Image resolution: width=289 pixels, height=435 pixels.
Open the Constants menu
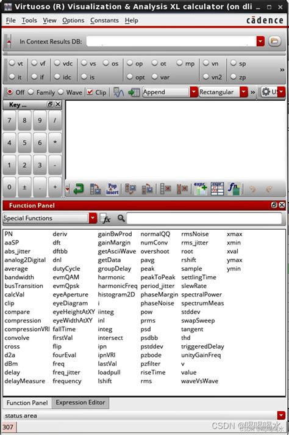(x=104, y=20)
